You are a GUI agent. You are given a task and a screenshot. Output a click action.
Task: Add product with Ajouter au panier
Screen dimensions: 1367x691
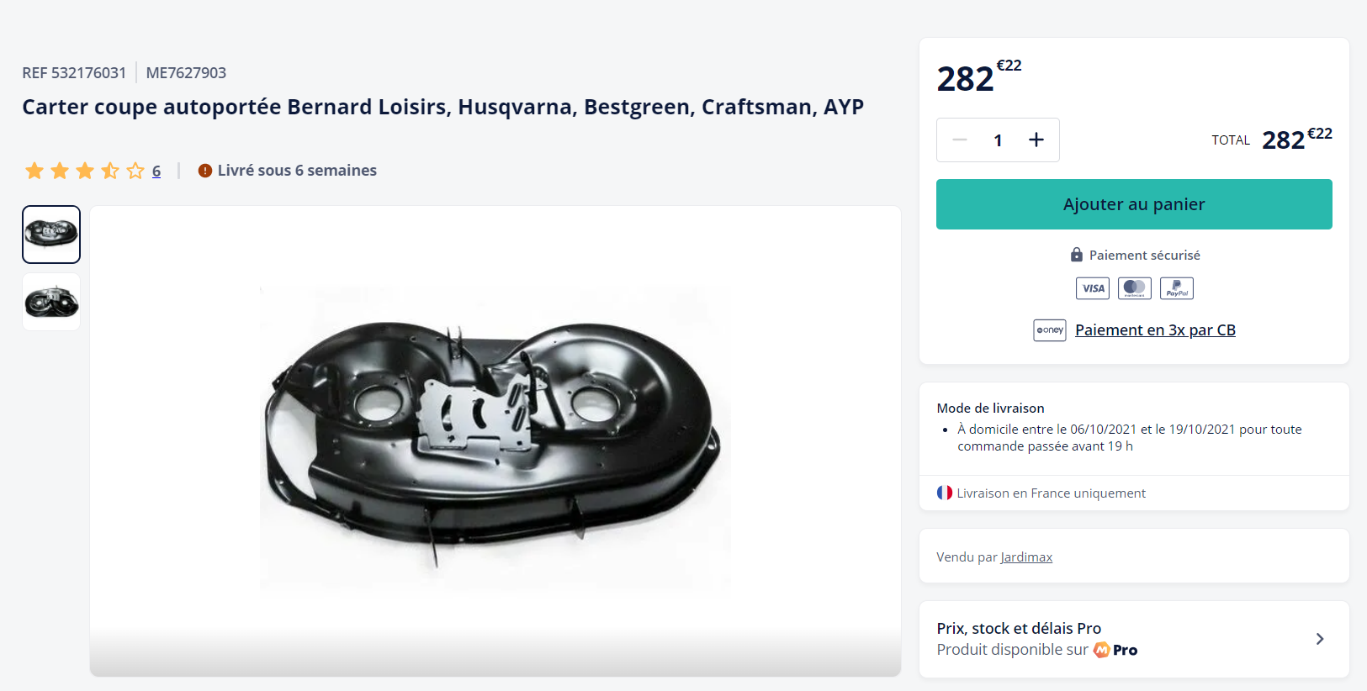click(x=1133, y=204)
